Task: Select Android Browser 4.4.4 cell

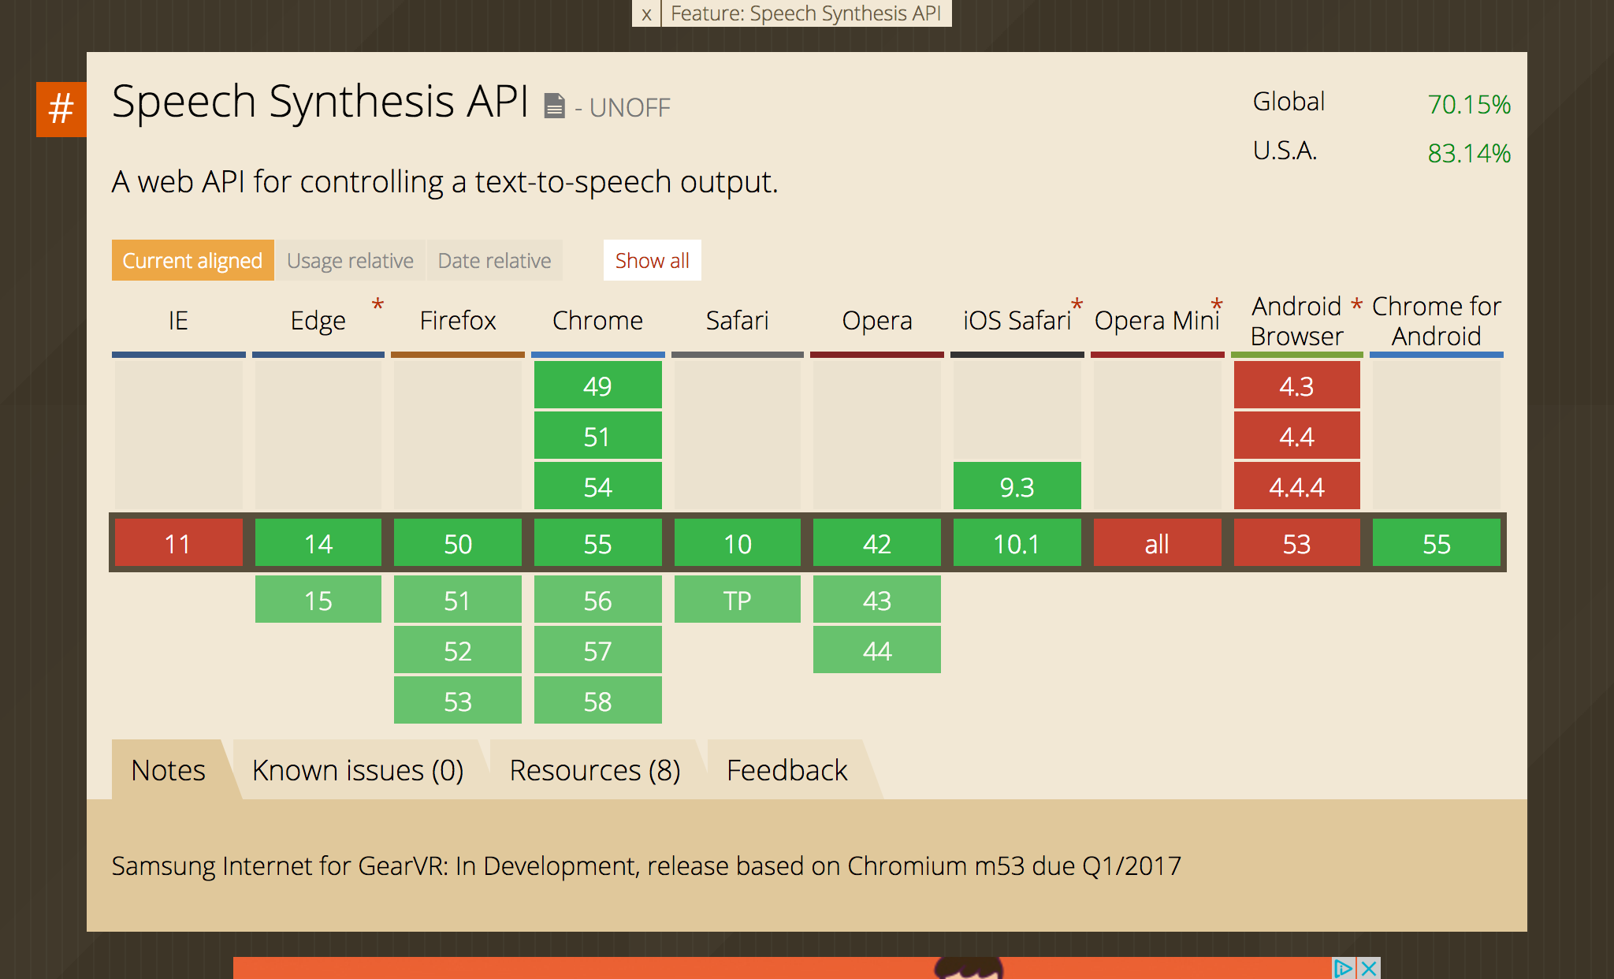Action: [x=1296, y=486]
